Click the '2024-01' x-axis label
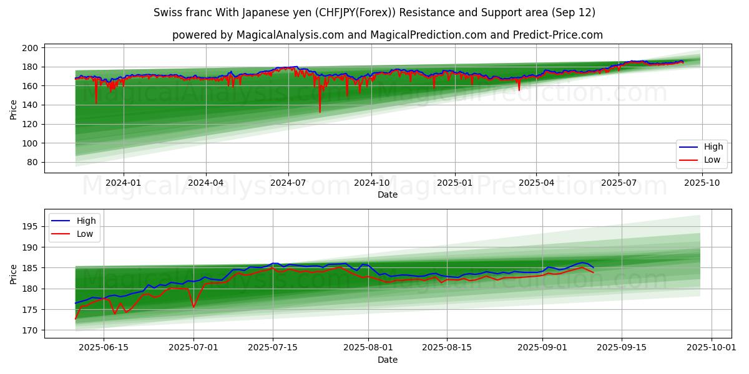 pos(124,183)
